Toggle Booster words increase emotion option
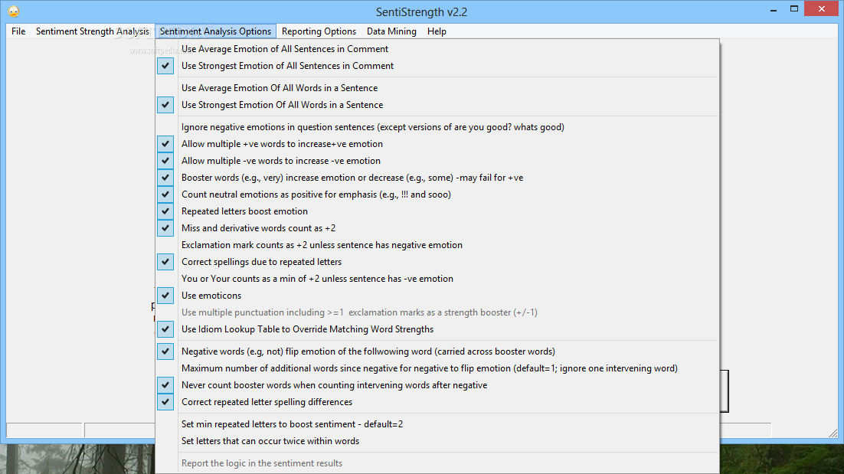The width and height of the screenshot is (844, 474). (x=437, y=178)
